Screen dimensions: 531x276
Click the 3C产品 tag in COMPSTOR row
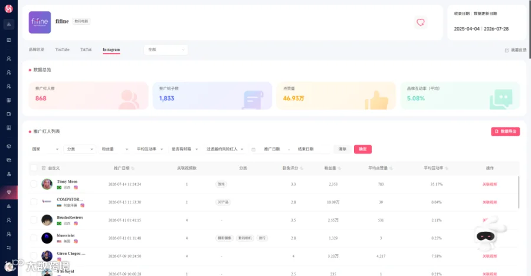click(x=223, y=202)
